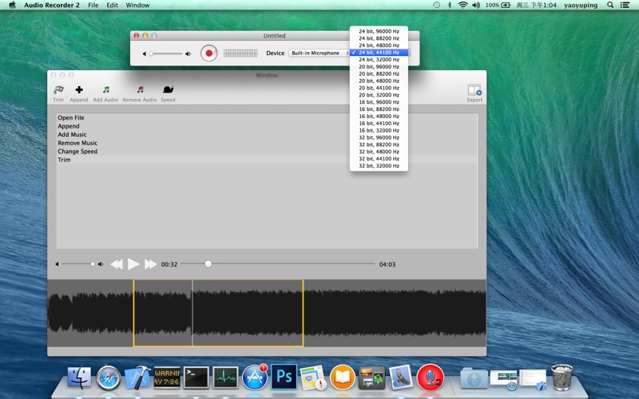
Task: Open Photoshop from the Dock
Action: (284, 376)
